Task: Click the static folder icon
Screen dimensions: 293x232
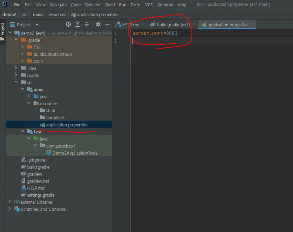Action: [42, 110]
